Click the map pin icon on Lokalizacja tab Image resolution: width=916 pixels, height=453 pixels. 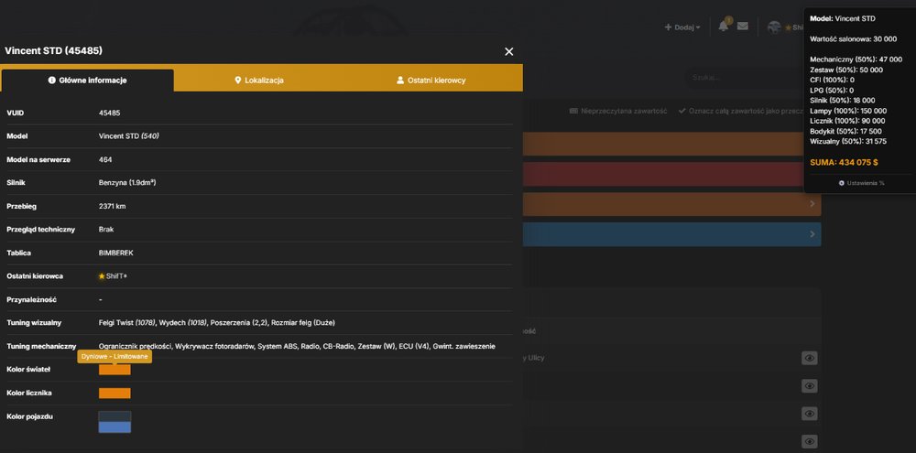[238, 81]
